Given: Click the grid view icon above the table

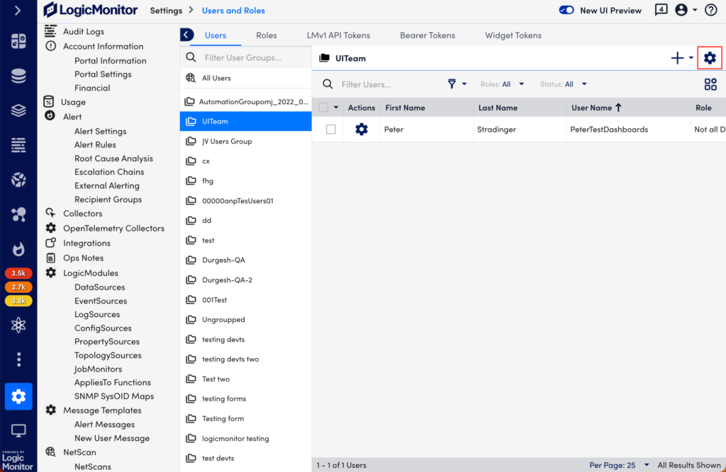Looking at the screenshot, I should [x=710, y=84].
